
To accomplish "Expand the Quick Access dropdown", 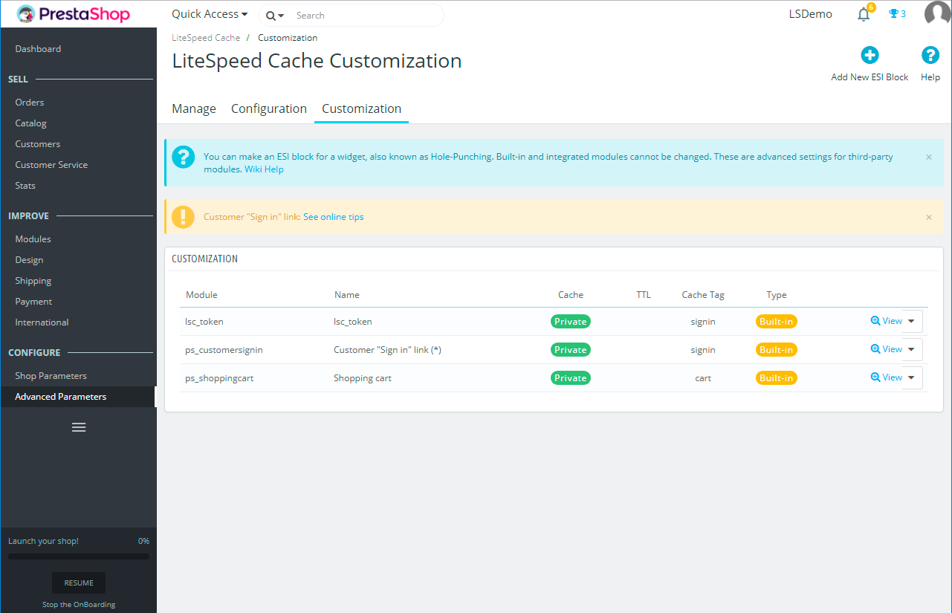I will 210,14.
